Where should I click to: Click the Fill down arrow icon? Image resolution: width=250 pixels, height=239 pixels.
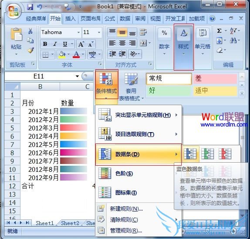[x=220, y=41]
